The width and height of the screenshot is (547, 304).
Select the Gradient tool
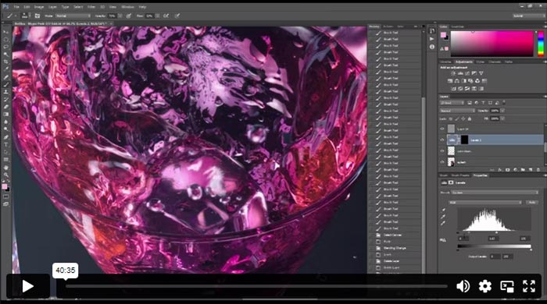click(6, 115)
